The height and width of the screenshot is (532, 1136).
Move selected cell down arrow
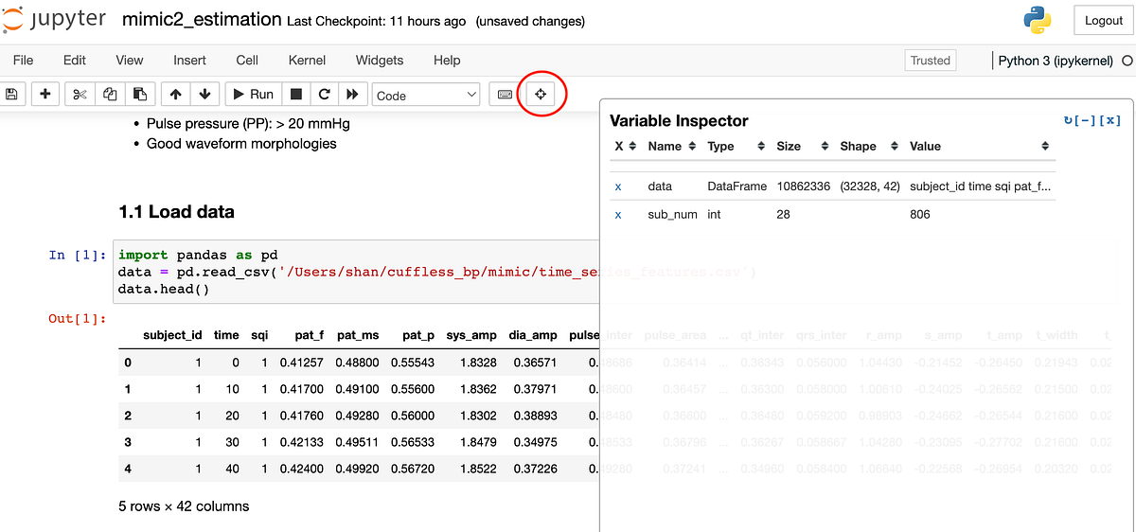point(205,95)
